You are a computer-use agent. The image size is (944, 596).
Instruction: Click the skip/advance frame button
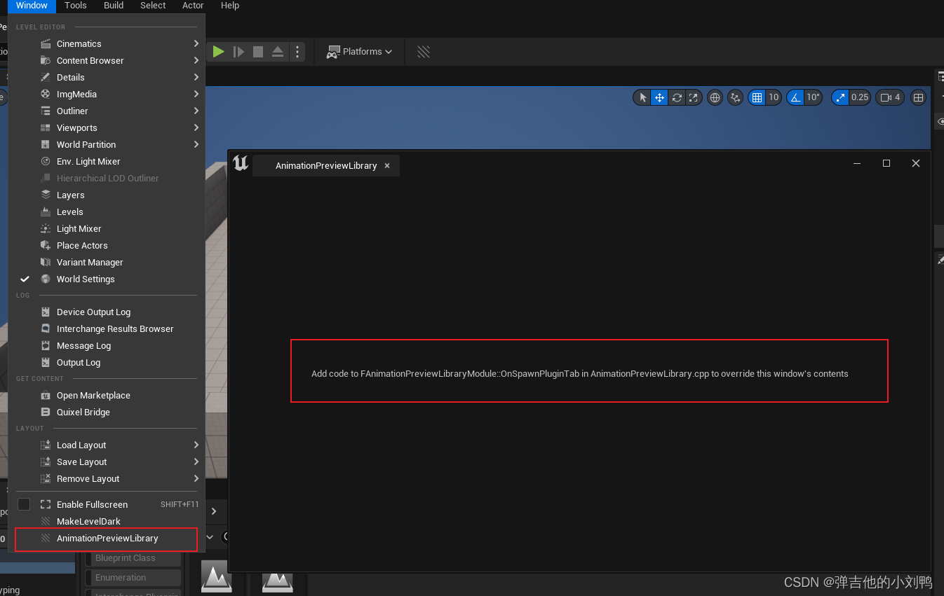238,52
